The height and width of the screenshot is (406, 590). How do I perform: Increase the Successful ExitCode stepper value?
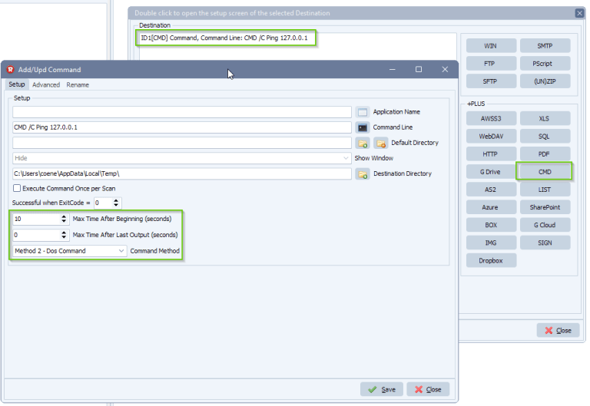pos(116,201)
